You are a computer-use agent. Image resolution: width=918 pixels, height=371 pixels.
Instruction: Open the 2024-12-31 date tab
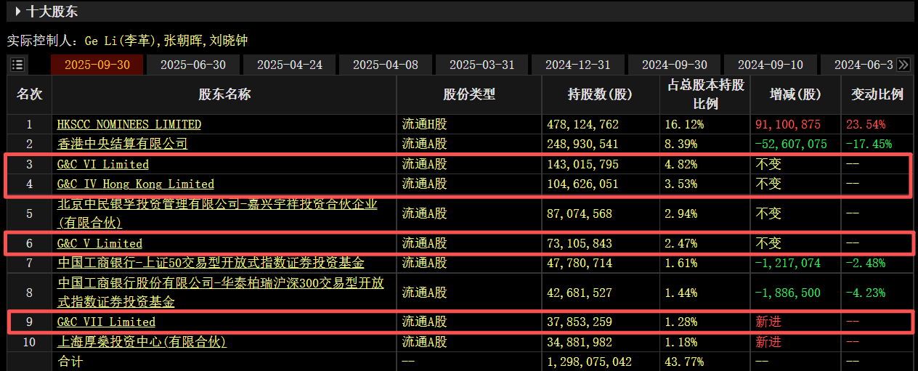[x=578, y=65]
